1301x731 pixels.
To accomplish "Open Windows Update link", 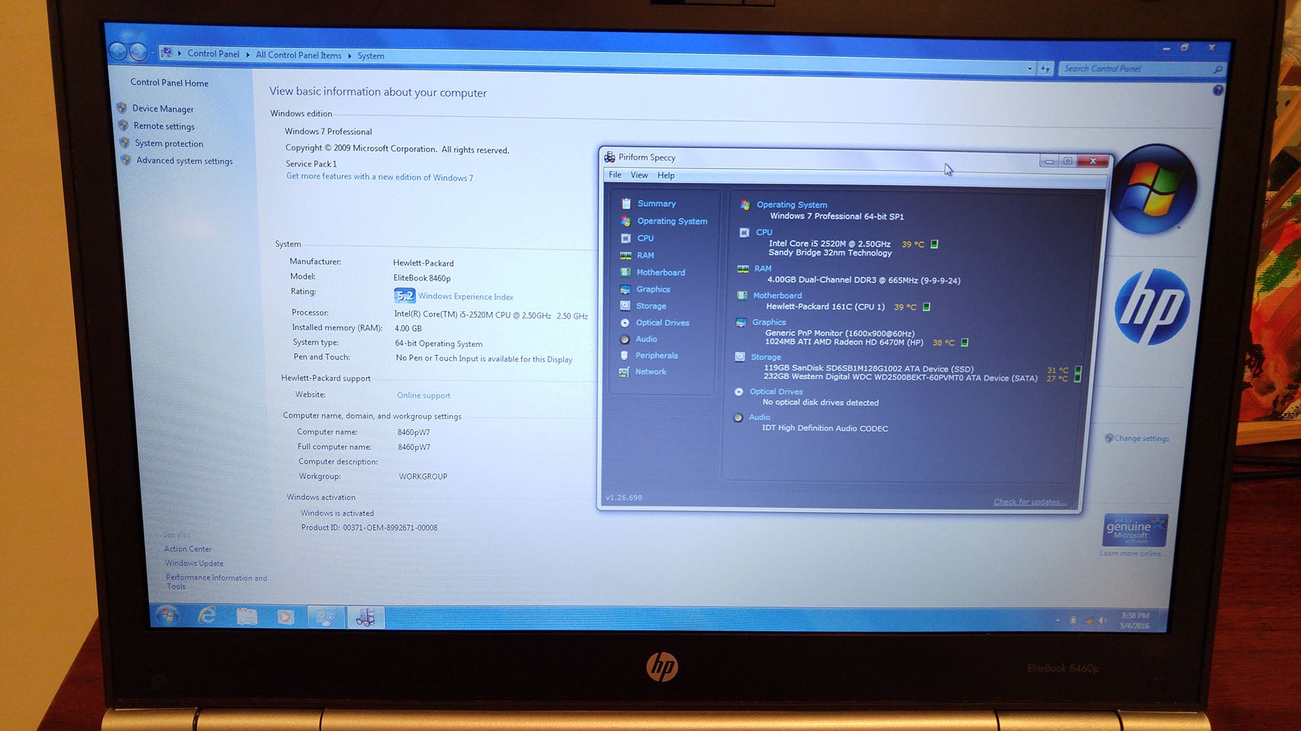I will pyautogui.click(x=194, y=563).
